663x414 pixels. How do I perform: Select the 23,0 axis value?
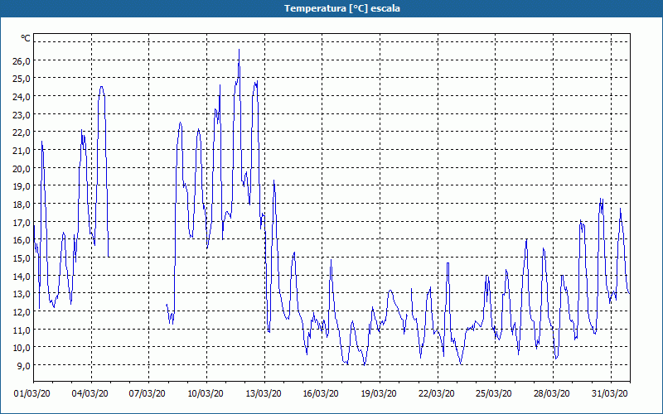(x=22, y=114)
